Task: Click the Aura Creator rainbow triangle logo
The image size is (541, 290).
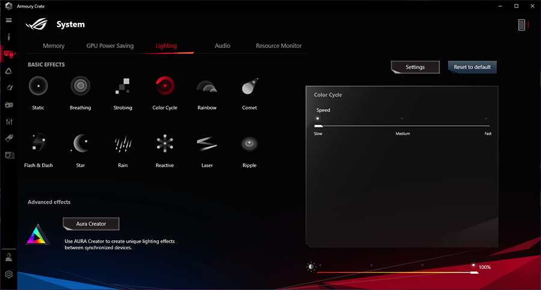Action: pyautogui.click(x=37, y=235)
